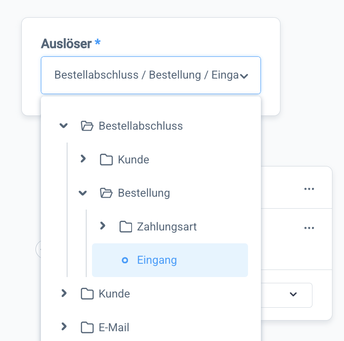This screenshot has height=341, width=344.
Task: Open the Auslöser trigger dropdown field
Action: click(x=151, y=75)
